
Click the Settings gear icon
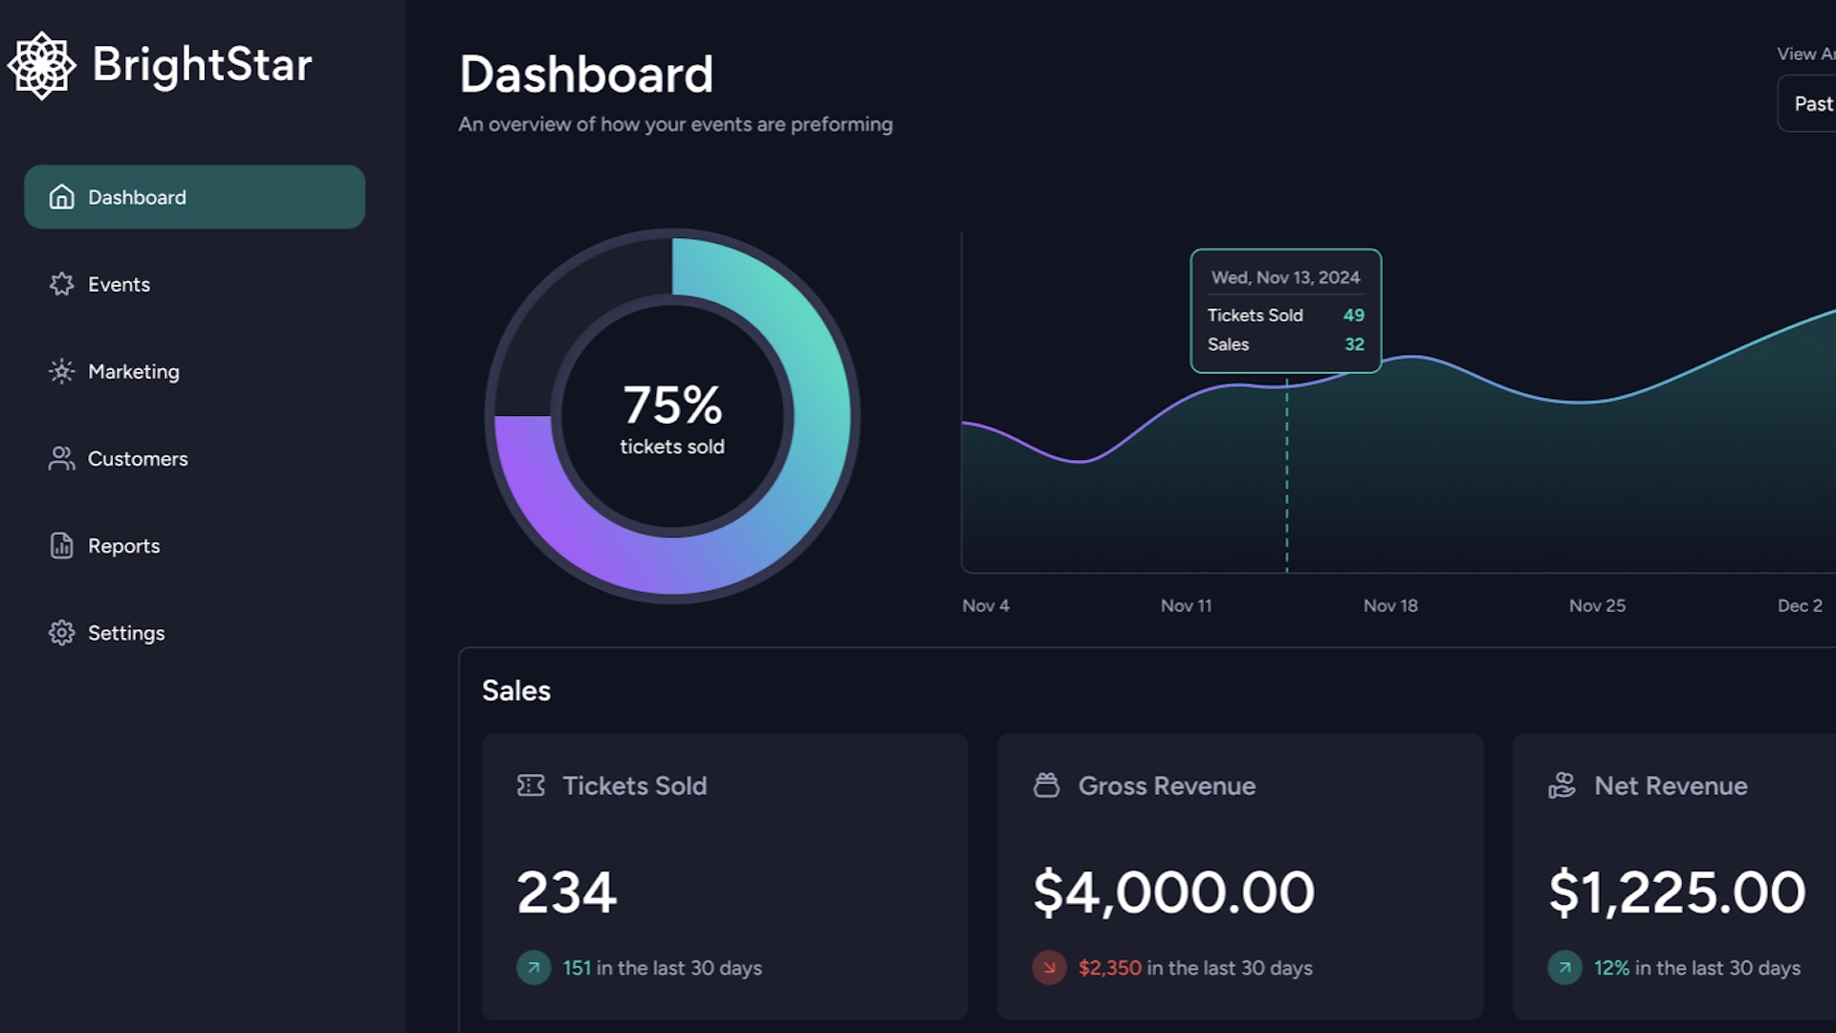click(x=61, y=632)
